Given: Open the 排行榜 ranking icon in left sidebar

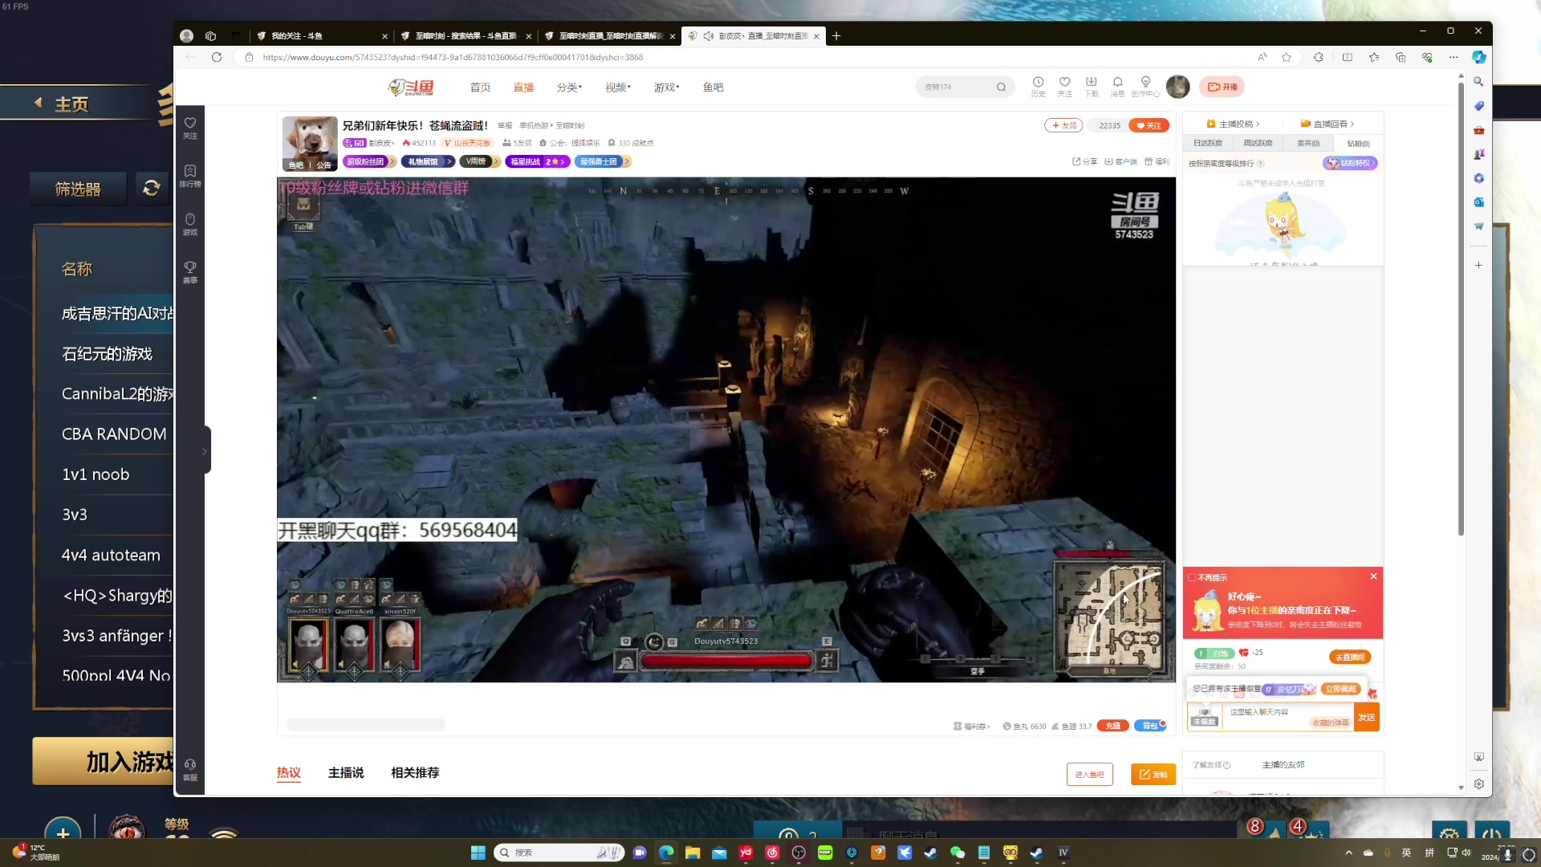Looking at the screenshot, I should [190, 176].
